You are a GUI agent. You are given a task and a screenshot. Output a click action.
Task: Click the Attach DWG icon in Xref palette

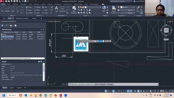click(x=2, y=25)
